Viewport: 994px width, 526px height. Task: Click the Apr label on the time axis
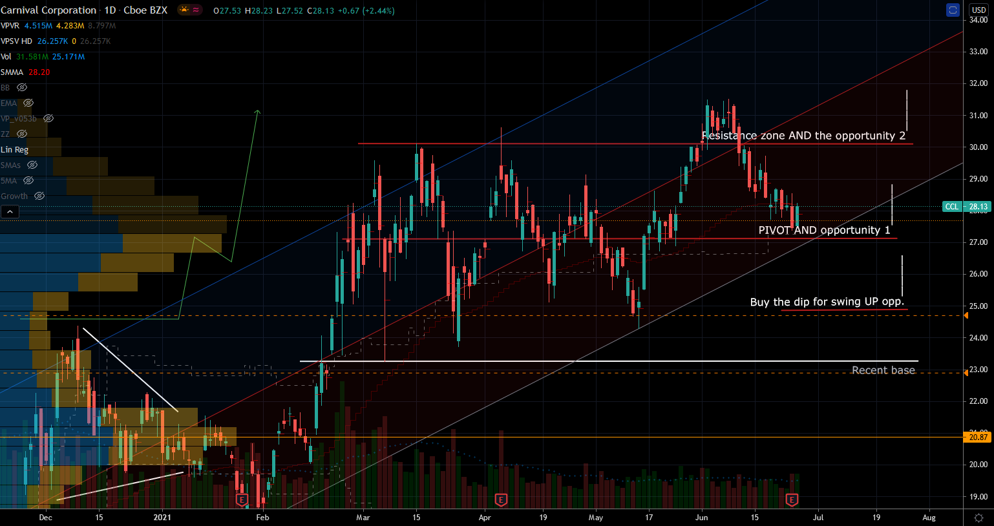pyautogui.click(x=485, y=518)
